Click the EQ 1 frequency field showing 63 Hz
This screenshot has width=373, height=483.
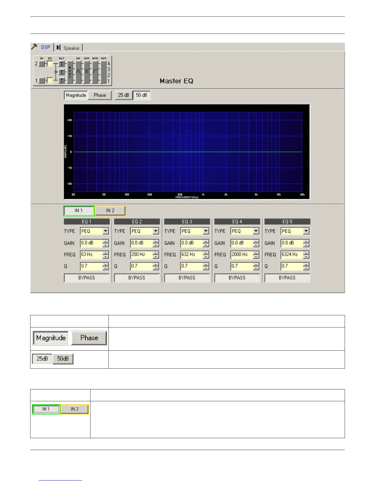(91, 255)
